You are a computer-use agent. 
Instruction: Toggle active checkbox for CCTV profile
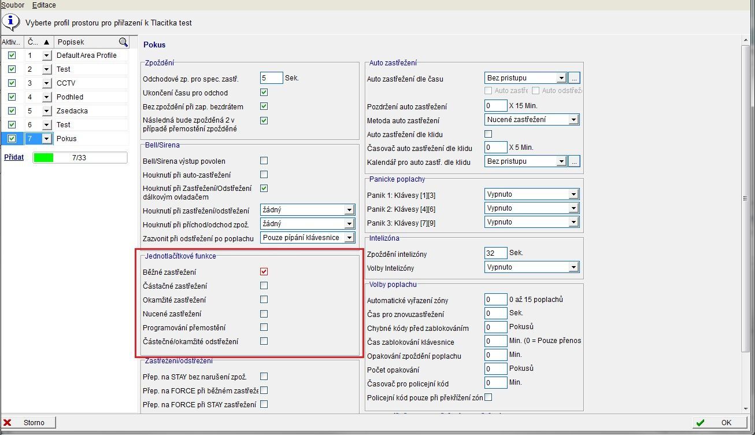12,83
